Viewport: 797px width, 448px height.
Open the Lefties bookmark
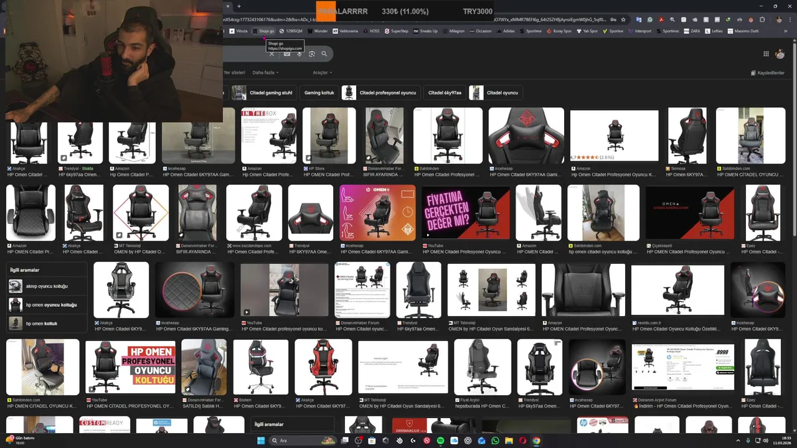click(x=714, y=31)
